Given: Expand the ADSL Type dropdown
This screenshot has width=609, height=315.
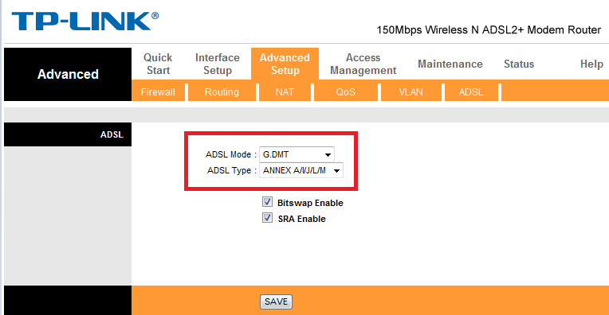Looking at the screenshot, I should [x=301, y=170].
